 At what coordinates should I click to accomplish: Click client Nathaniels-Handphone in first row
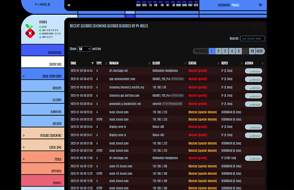165,71
